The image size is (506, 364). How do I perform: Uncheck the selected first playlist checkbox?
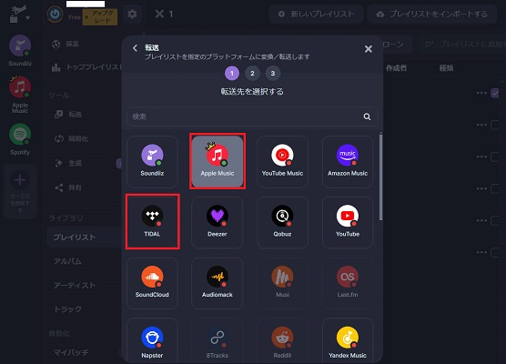[495, 93]
